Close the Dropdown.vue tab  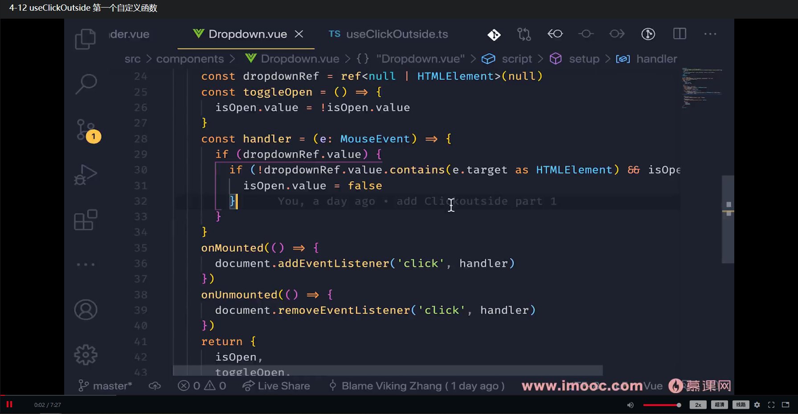(299, 34)
